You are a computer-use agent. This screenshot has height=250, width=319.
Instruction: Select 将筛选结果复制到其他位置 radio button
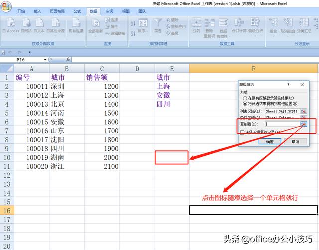[245, 104]
